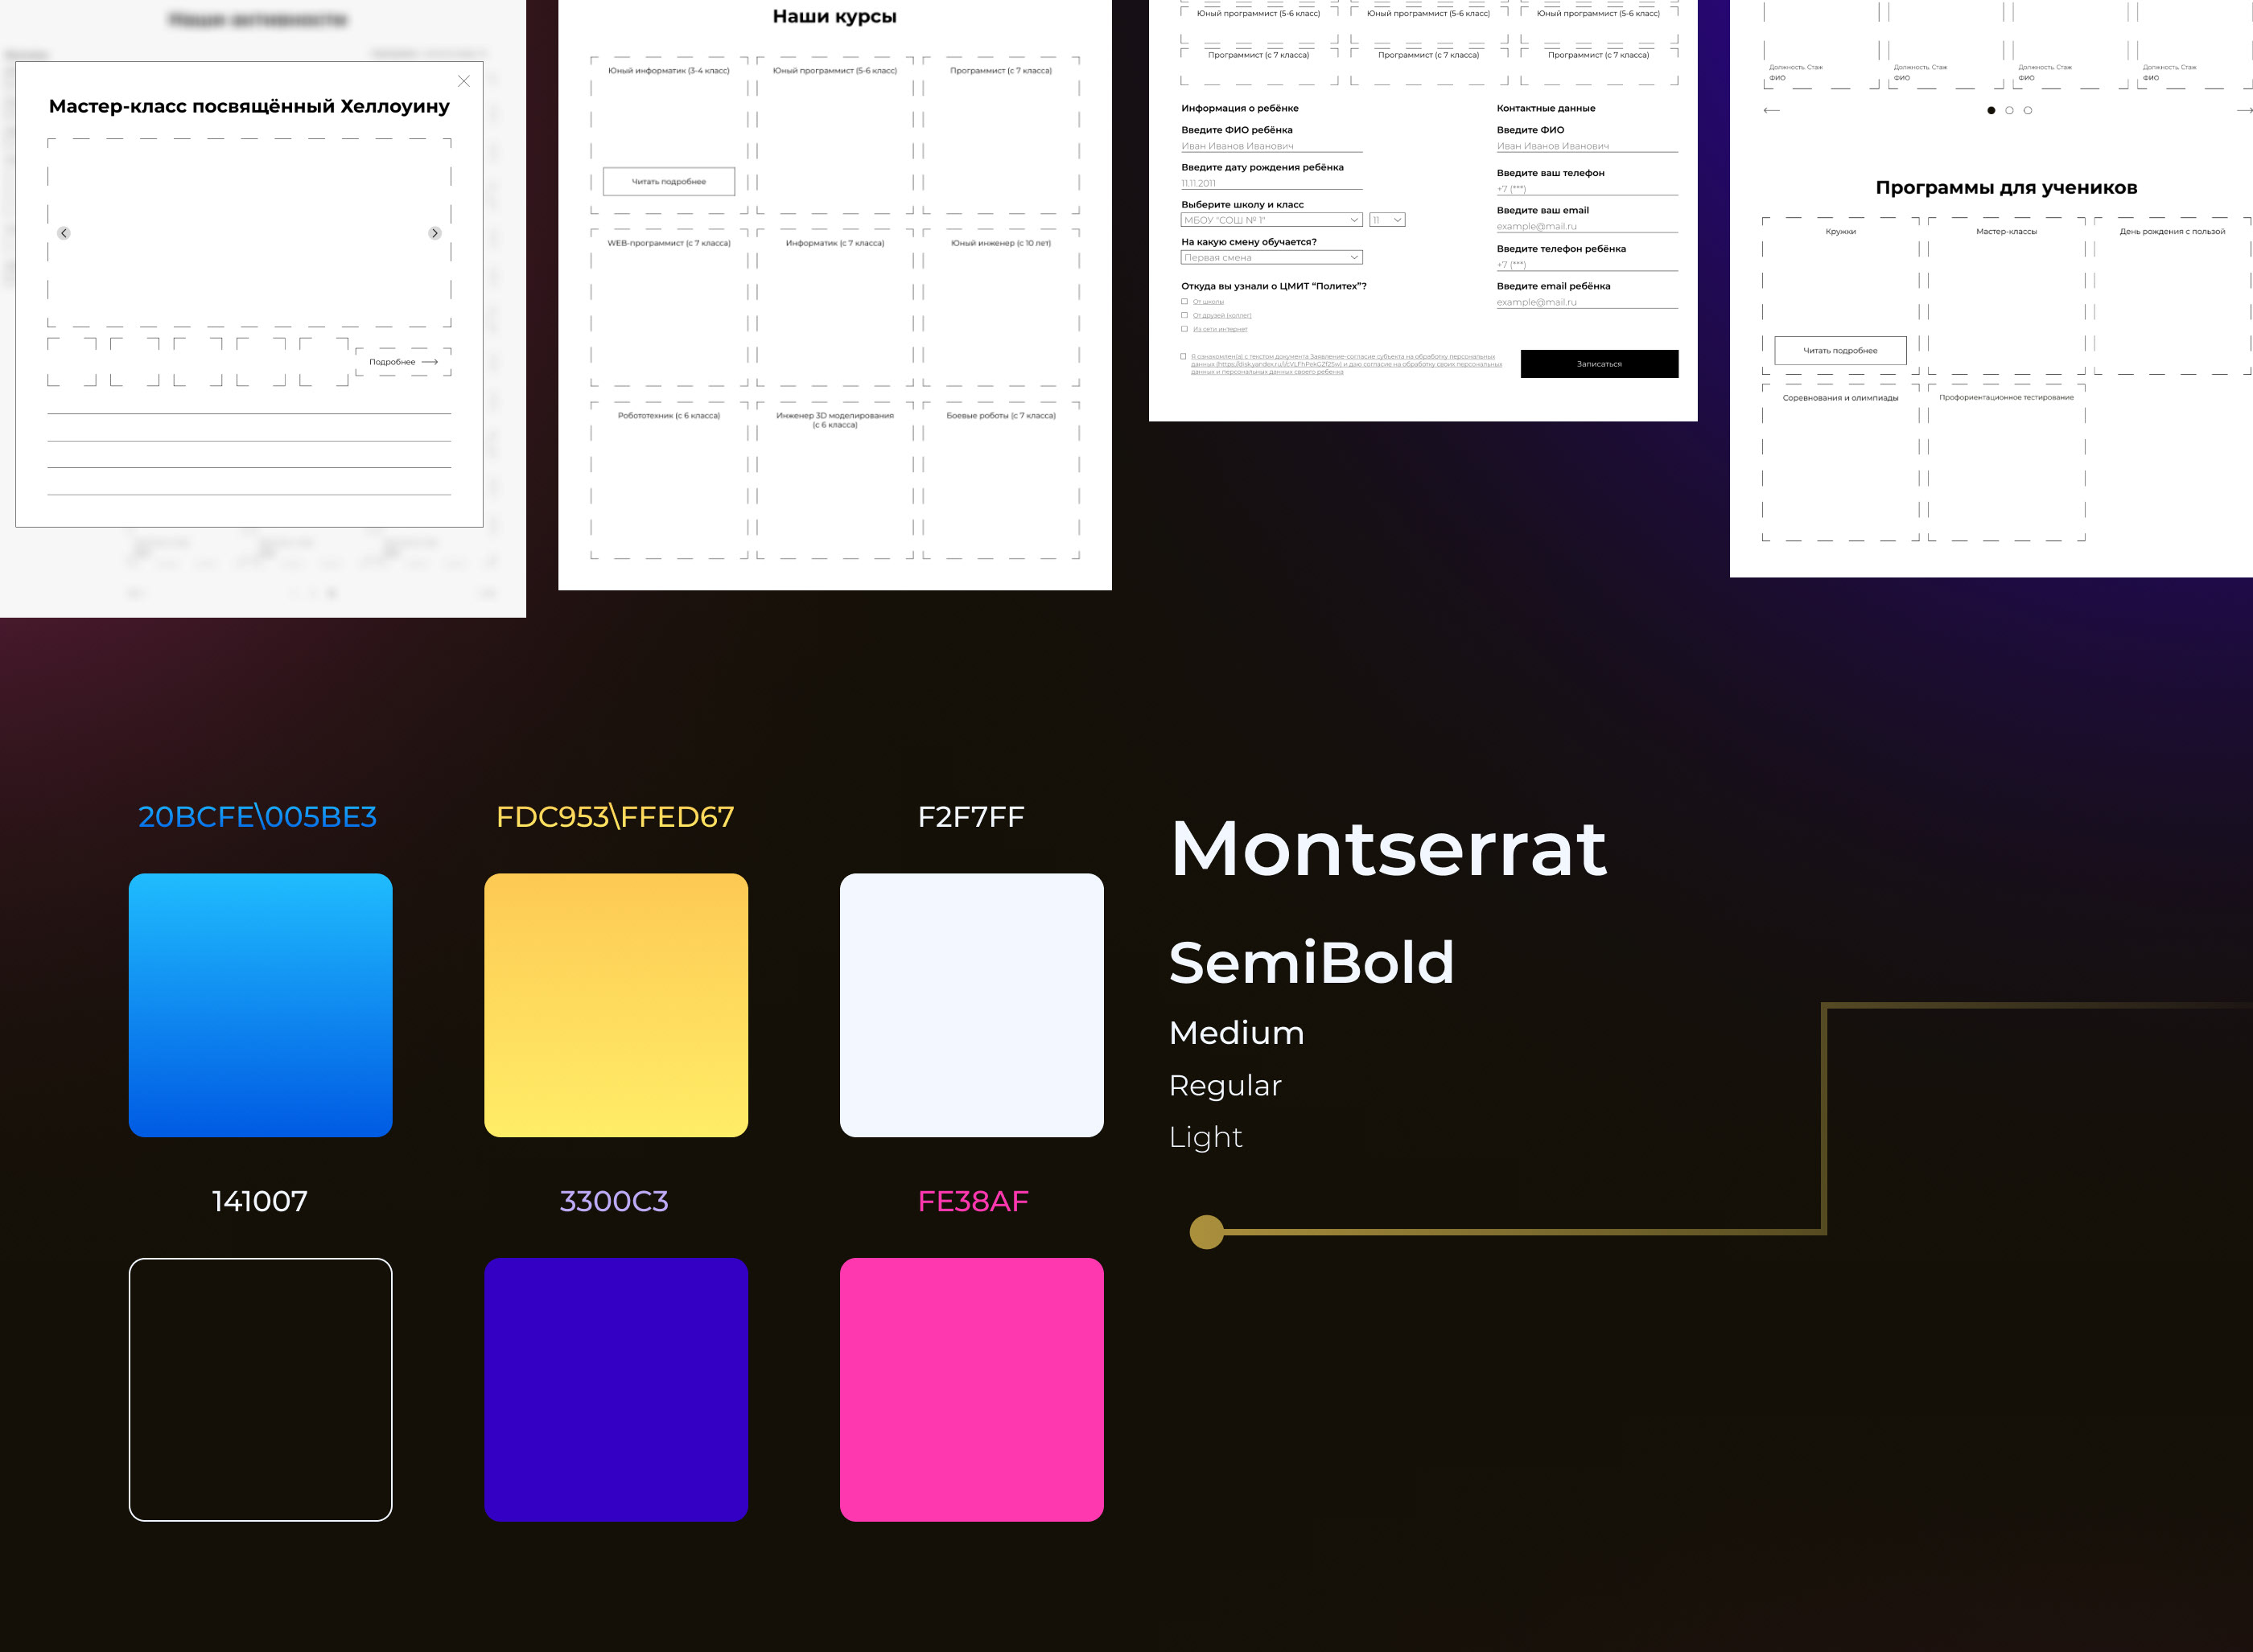Click the previous image arrow in popup gallery
This screenshot has height=1652, width=2253.
pyautogui.click(x=64, y=233)
